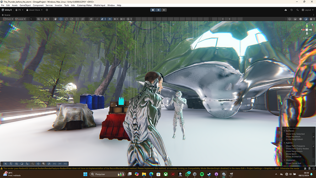Click the magnifier icon in bottom overlay toolbar
The image size is (316, 178).
[x=33, y=164]
